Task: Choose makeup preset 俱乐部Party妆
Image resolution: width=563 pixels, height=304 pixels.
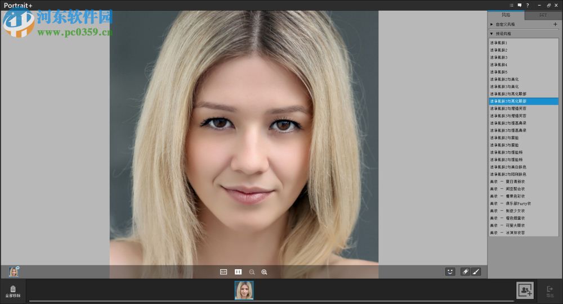Action: (x=524, y=203)
